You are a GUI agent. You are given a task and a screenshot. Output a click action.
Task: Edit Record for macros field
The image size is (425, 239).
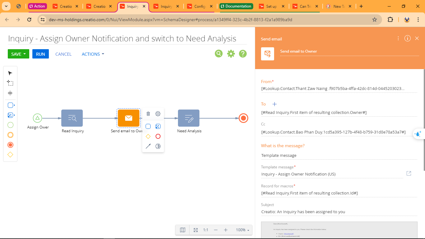339,193
